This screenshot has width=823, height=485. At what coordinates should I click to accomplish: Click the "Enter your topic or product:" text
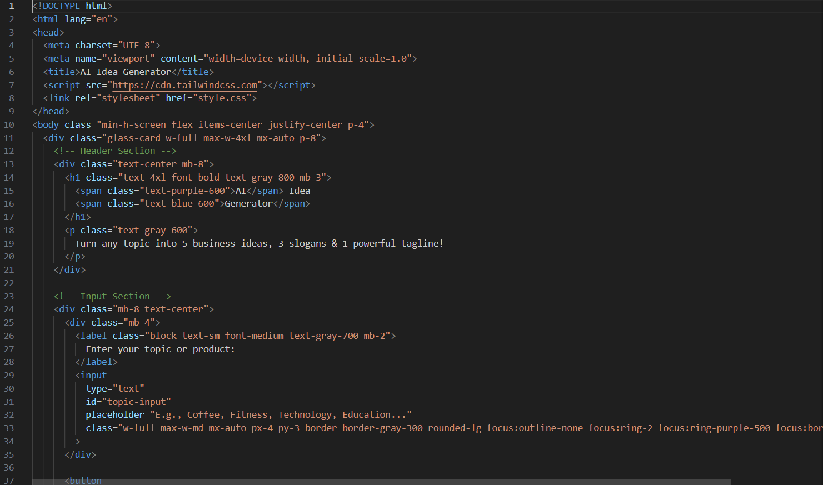161,349
